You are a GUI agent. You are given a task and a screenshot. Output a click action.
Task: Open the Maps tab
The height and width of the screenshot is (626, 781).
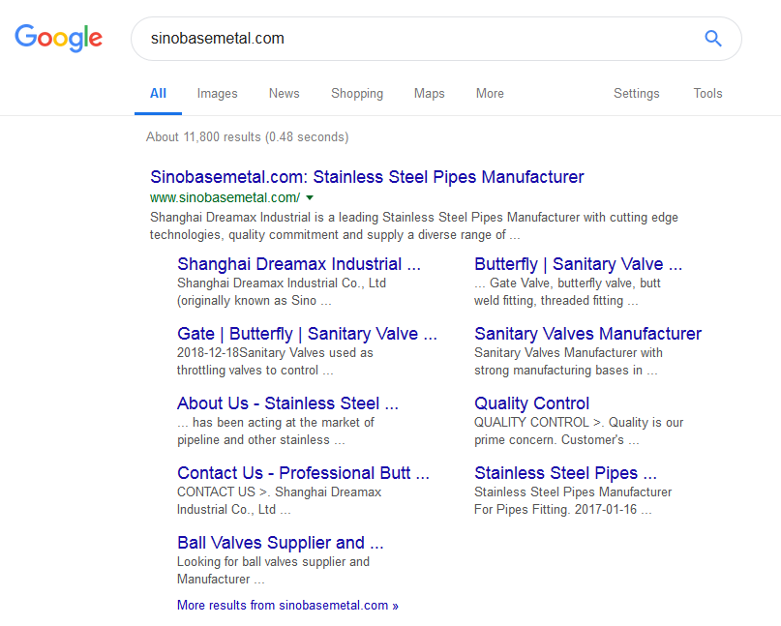[430, 94]
